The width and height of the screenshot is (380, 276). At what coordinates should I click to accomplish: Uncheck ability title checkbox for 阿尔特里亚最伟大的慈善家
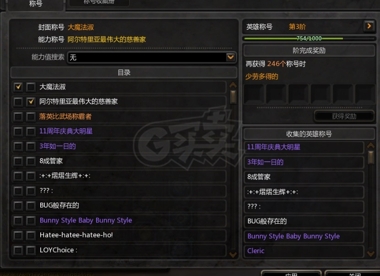point(31,101)
